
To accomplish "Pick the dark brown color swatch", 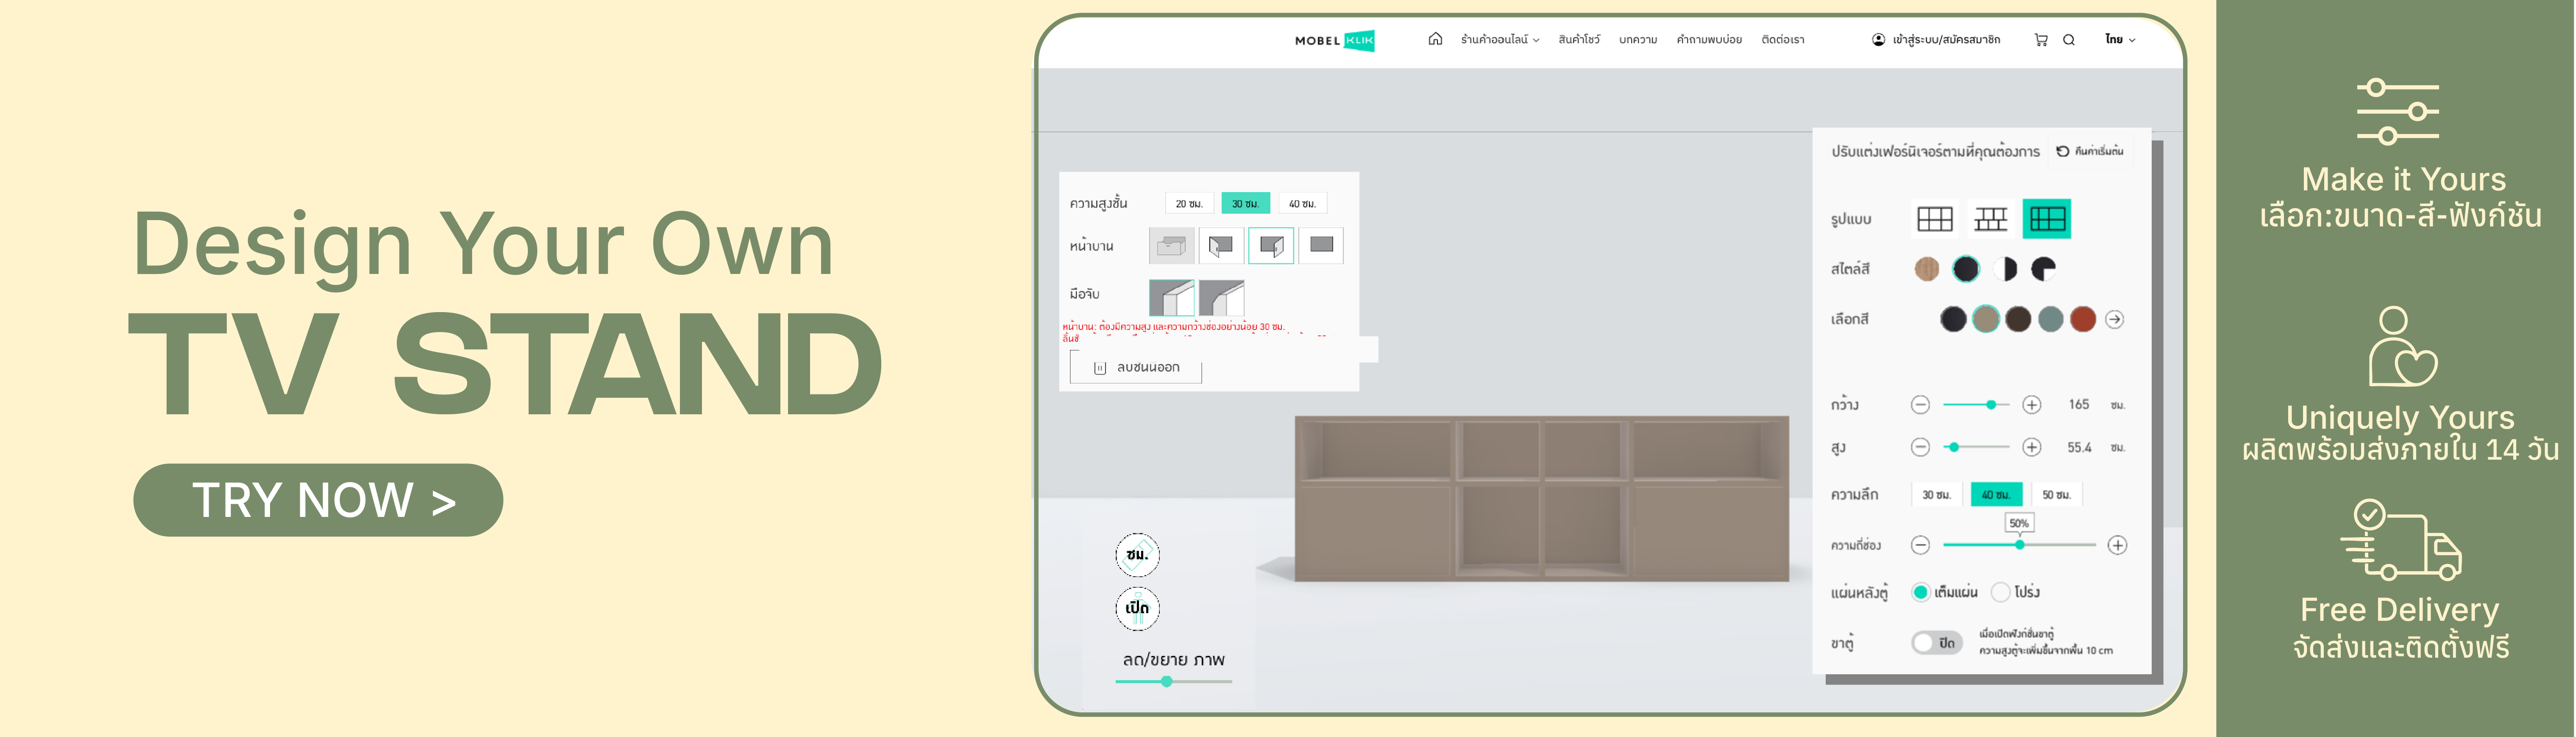I will (x=2018, y=319).
